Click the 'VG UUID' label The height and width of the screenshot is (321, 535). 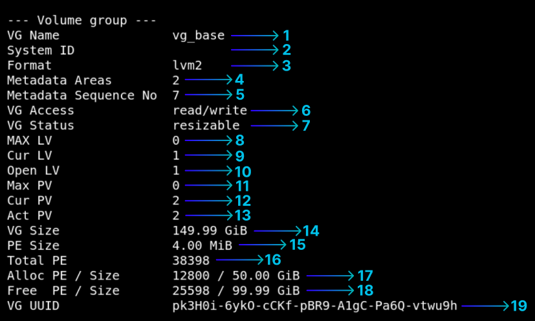pos(33,305)
